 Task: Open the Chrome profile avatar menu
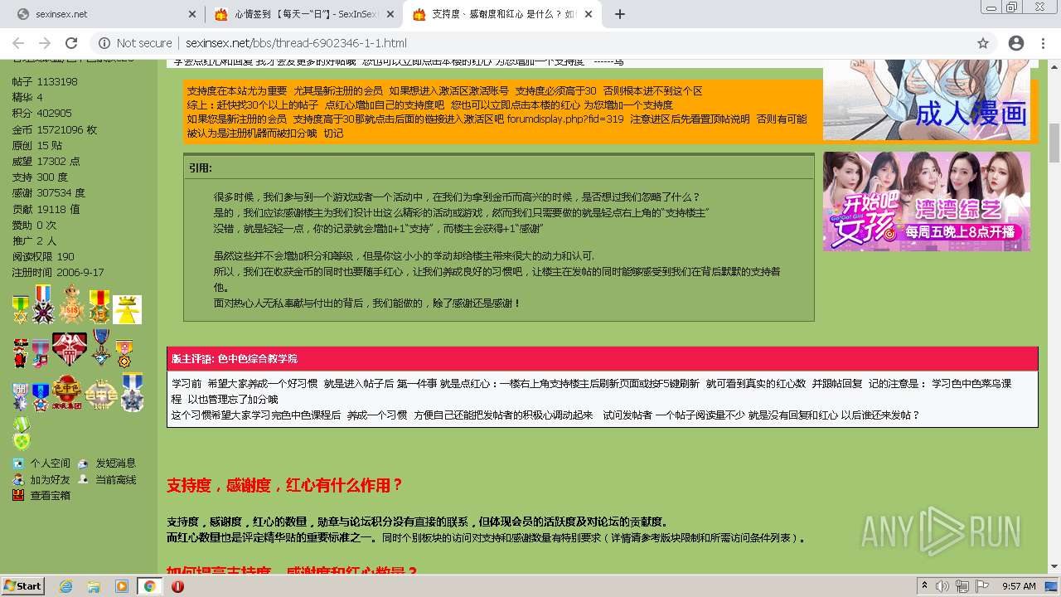click(x=1016, y=43)
